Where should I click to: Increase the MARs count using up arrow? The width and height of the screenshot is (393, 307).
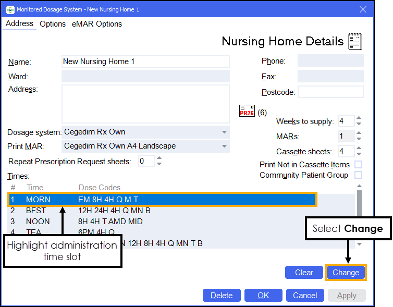click(x=359, y=133)
